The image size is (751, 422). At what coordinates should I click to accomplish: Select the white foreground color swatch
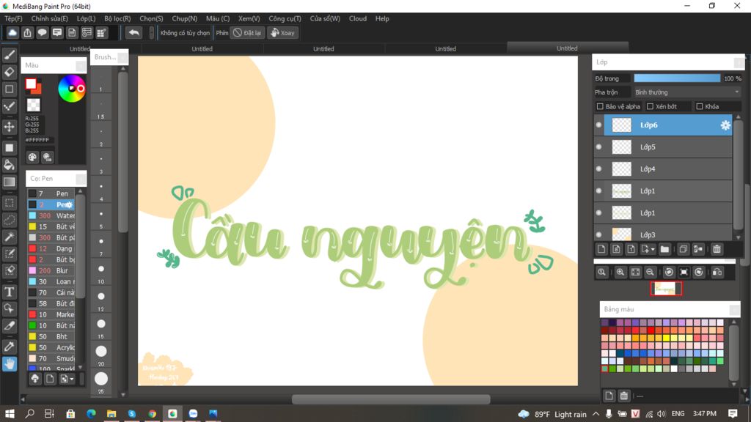click(31, 84)
